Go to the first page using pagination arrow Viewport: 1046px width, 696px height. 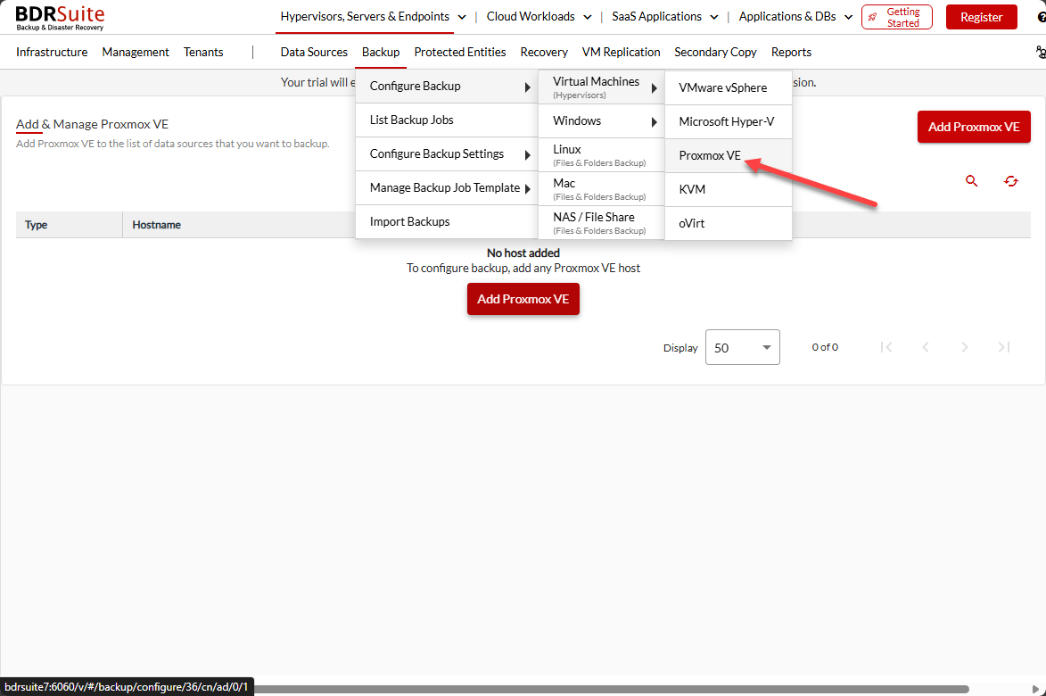886,347
